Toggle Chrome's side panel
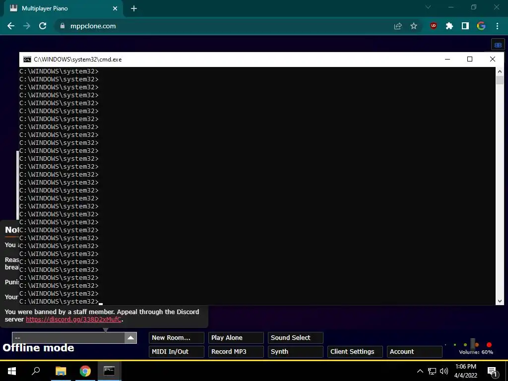The width and height of the screenshot is (508, 381). click(465, 26)
